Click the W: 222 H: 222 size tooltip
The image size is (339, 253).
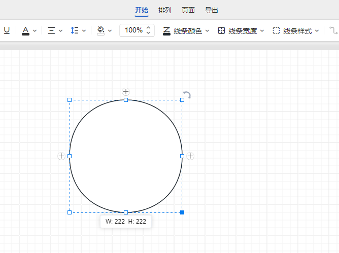(126, 222)
